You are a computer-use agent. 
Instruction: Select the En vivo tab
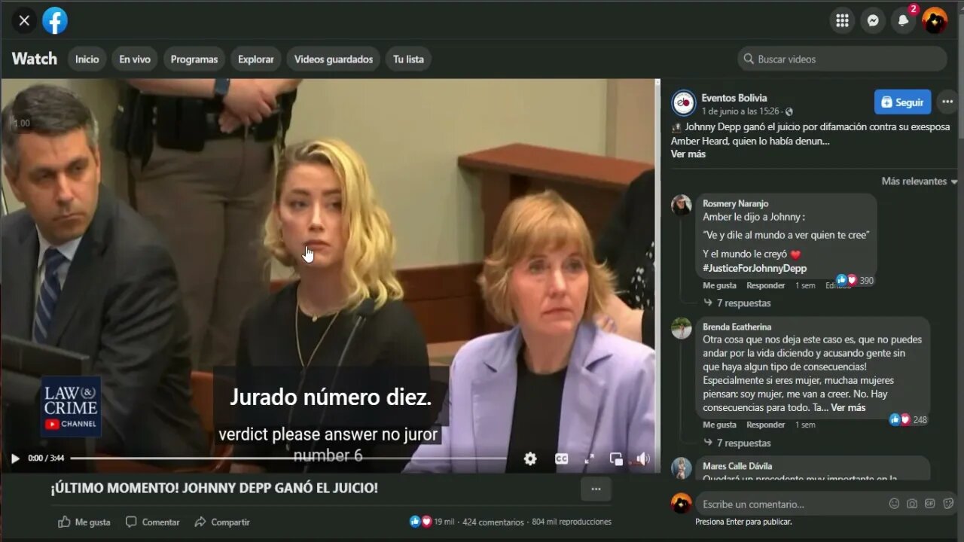coord(135,59)
